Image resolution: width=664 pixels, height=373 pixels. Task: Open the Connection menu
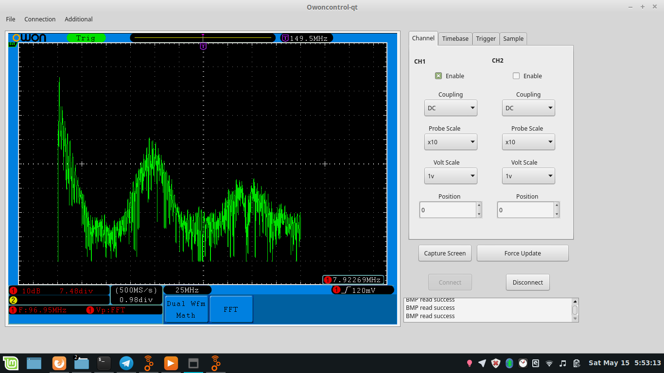tap(40, 19)
